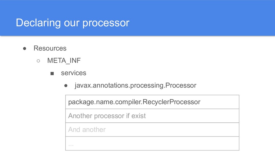This screenshot has width=275, height=155.
Task: Click the word 'another' in third table row
Action: click(94, 130)
